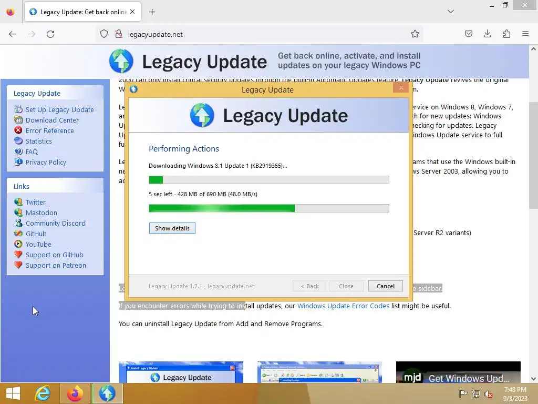
Task: Click the download progress bar showing 428 MB
Action: click(269, 208)
